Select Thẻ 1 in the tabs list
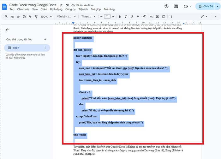The width and height of the screenshot is (221, 159). point(27,48)
